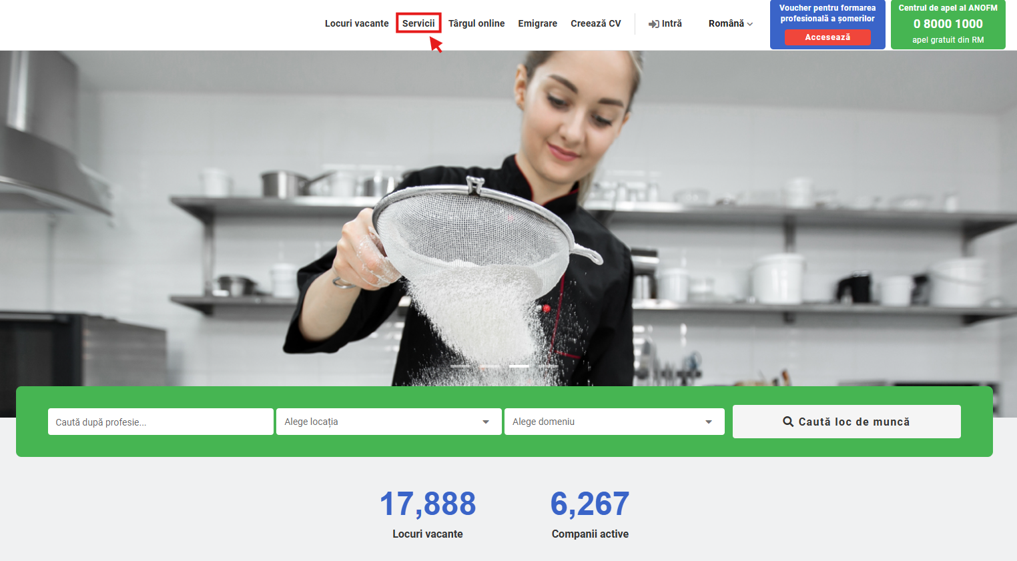Open the Română language dropdown
The image size is (1017, 561).
pyautogui.click(x=730, y=23)
